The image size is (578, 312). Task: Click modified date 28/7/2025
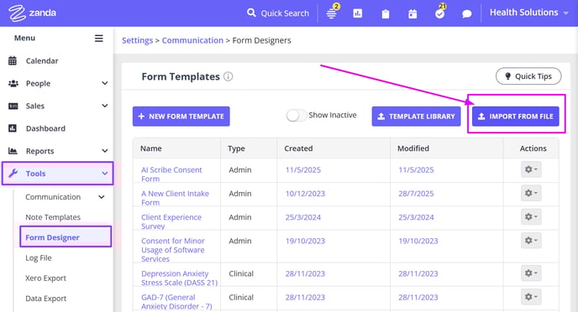click(x=416, y=194)
